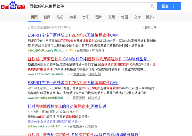Open the 地图 tab

124,17
